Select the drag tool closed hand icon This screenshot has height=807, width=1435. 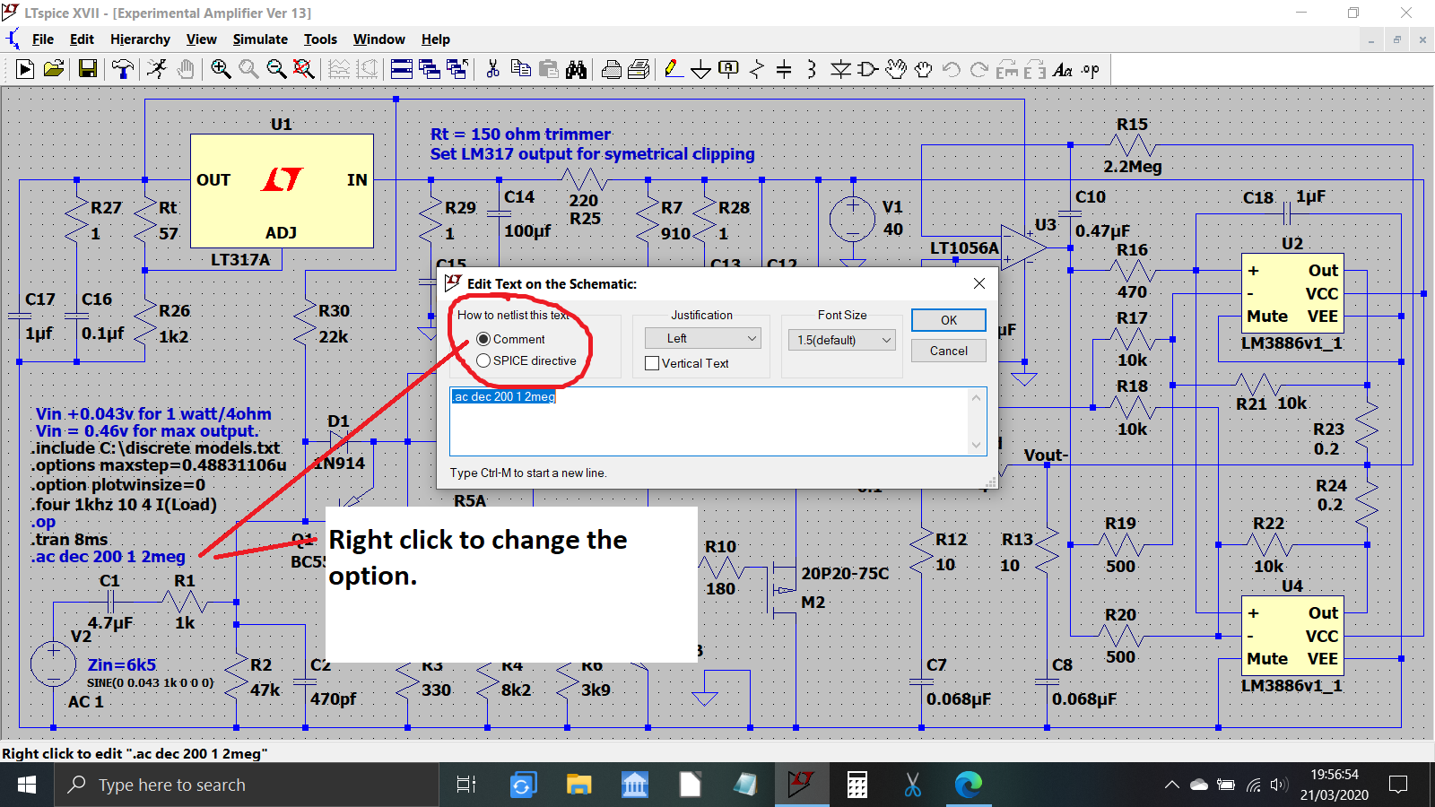pos(924,69)
